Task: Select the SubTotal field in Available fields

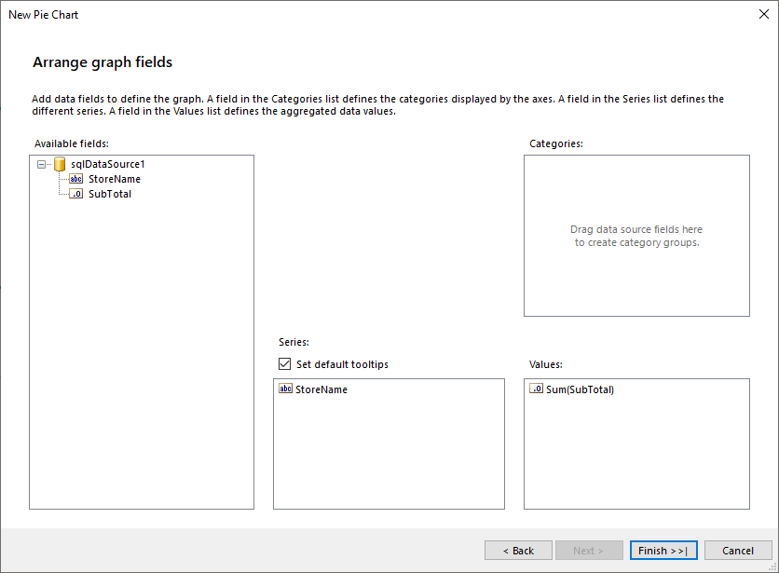Action: point(112,194)
